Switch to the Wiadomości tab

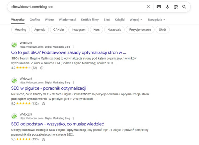(x=67, y=20)
